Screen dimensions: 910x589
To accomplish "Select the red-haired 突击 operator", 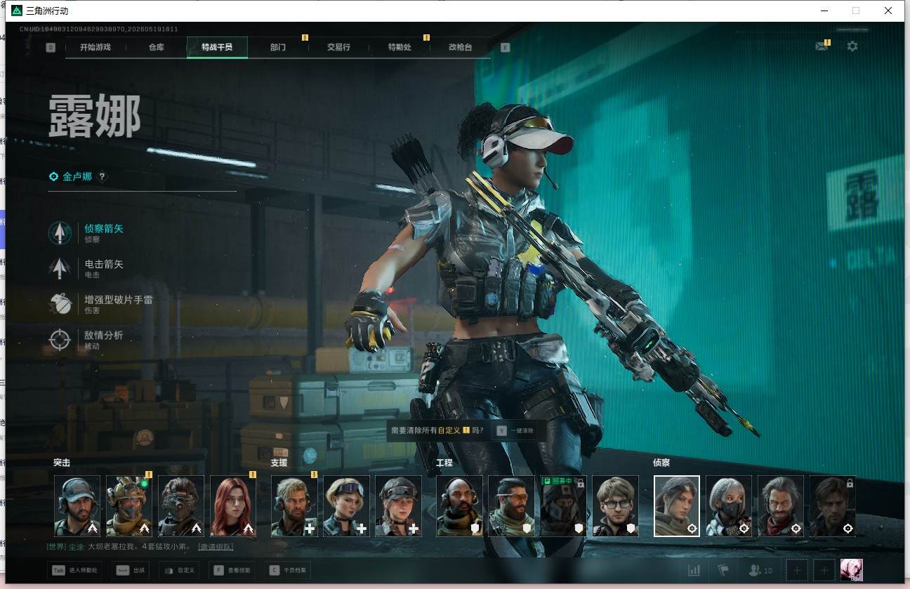I will [233, 506].
